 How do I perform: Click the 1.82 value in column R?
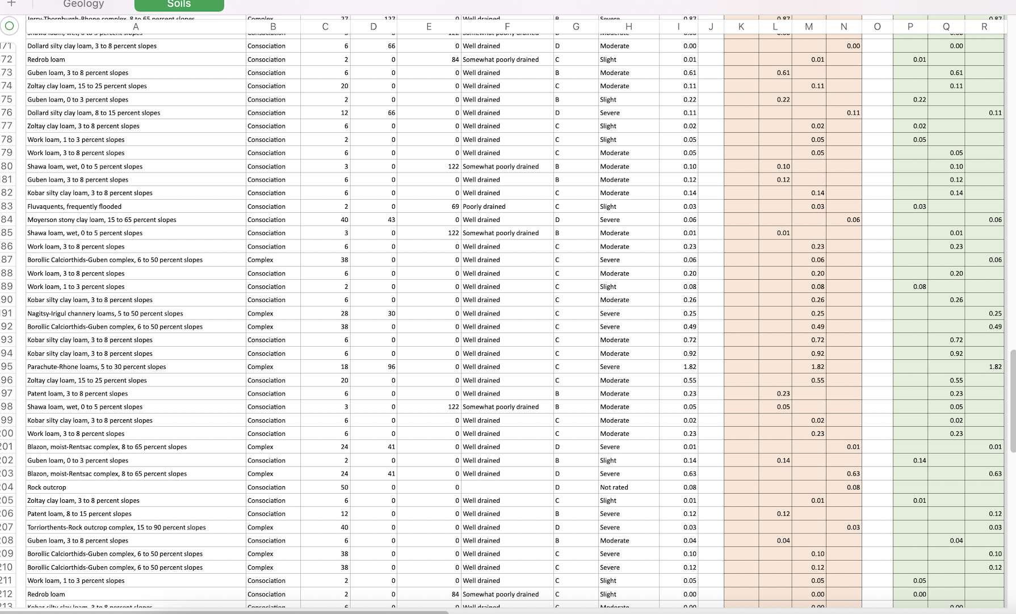coord(996,367)
